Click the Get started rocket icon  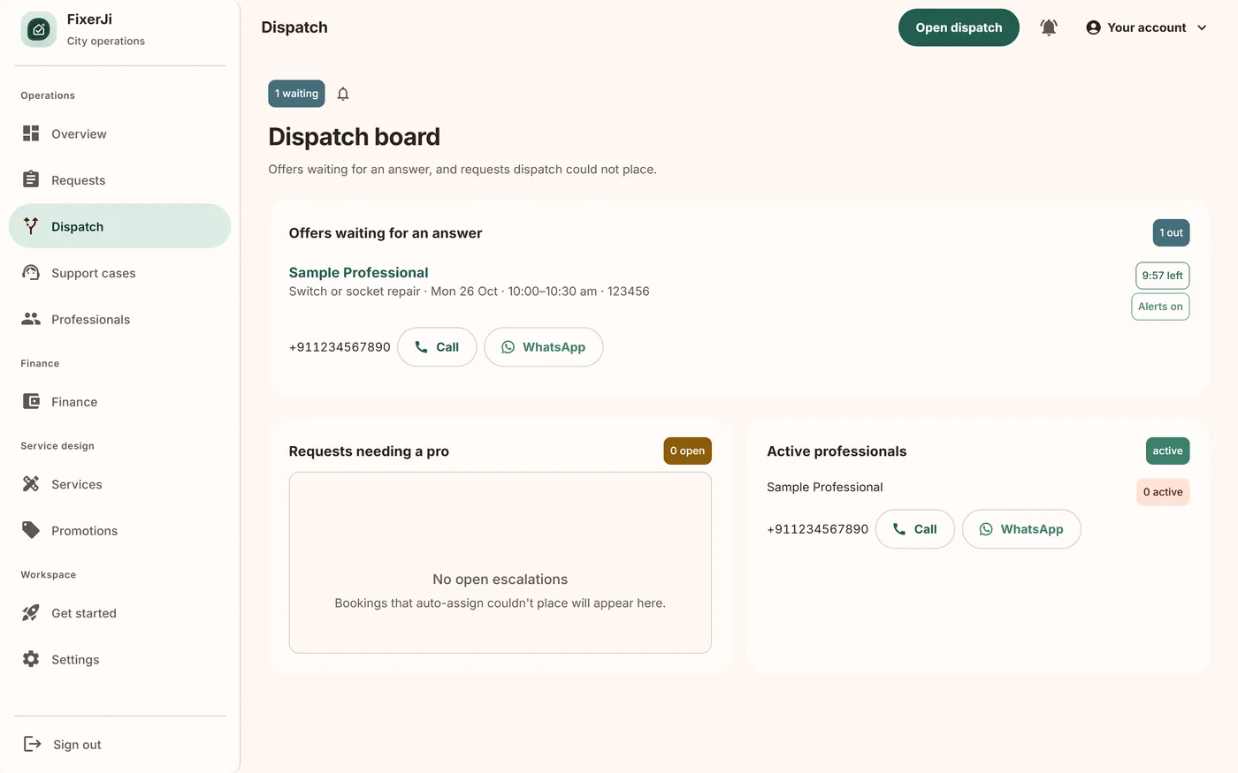(31, 612)
